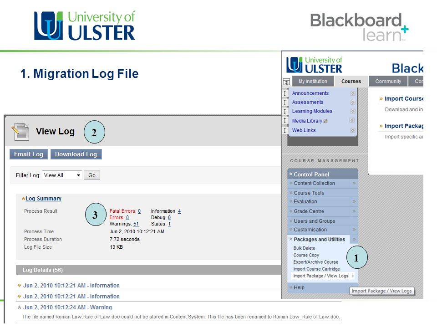Collapse the 10:12:24 AM Warning log entry

click(19, 307)
